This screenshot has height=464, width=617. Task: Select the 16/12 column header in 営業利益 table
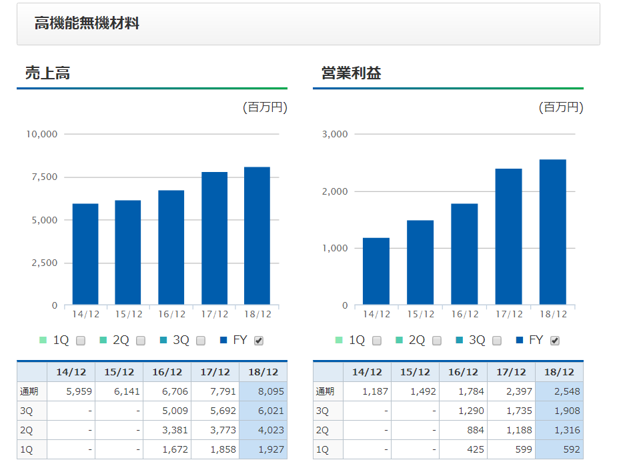(x=463, y=372)
